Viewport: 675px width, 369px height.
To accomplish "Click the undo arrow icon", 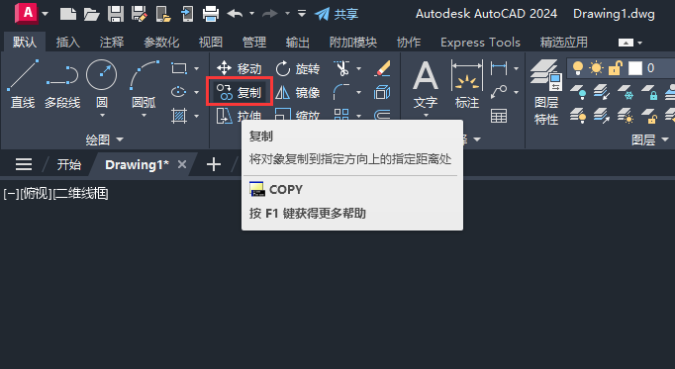I will [235, 14].
